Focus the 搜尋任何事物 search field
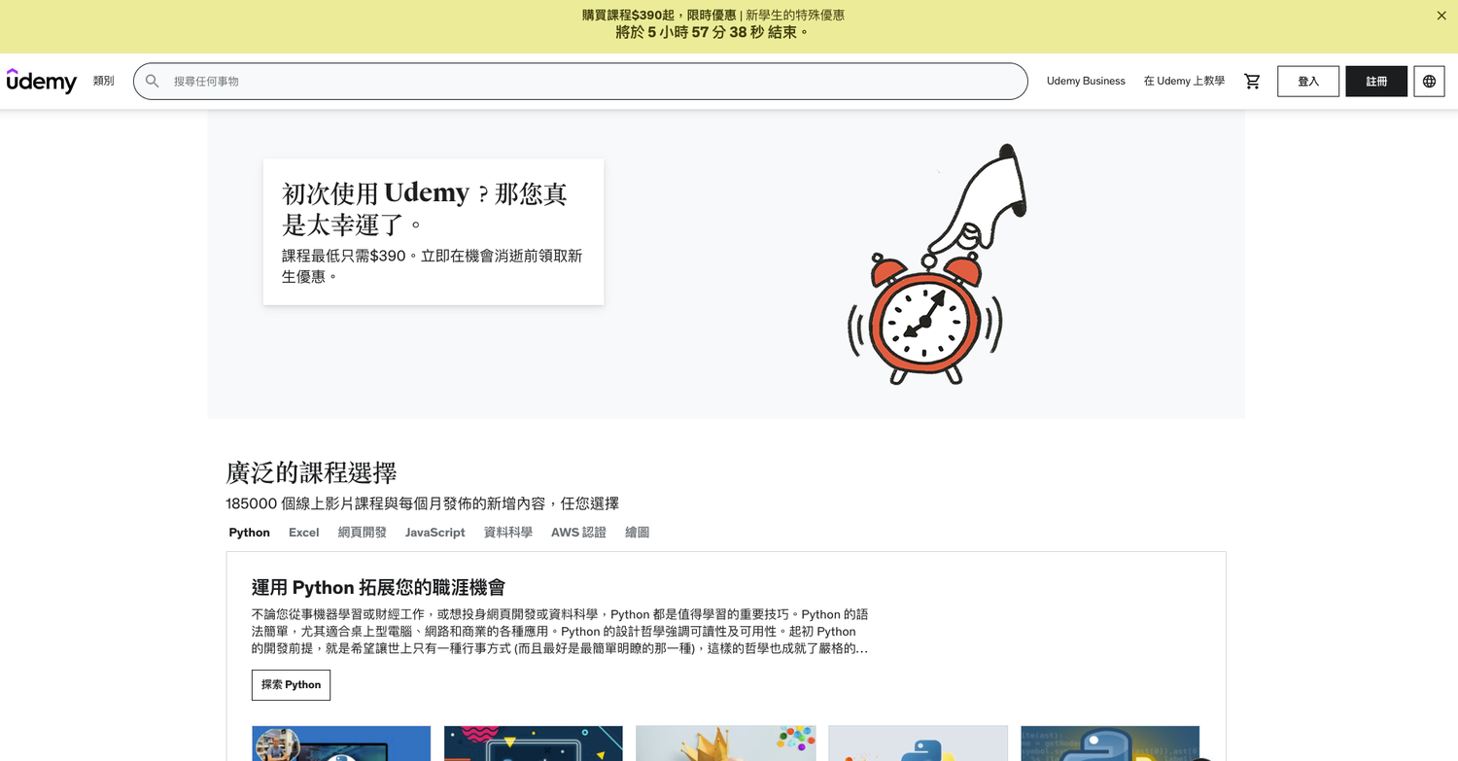1458x761 pixels. 580,82
